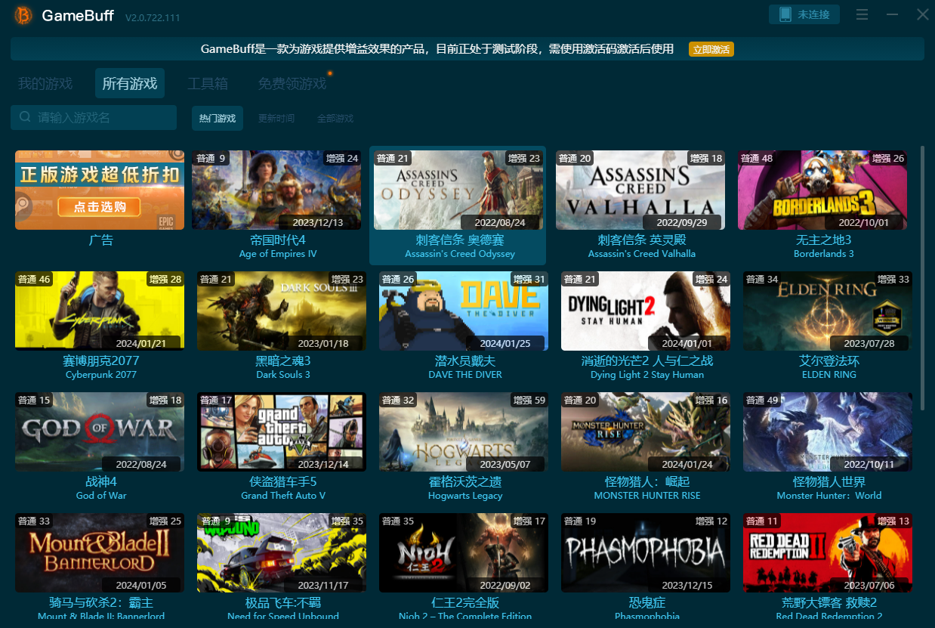Open the Cyberpunk 2077 cover image
This screenshot has width=935, height=628.
(x=100, y=311)
